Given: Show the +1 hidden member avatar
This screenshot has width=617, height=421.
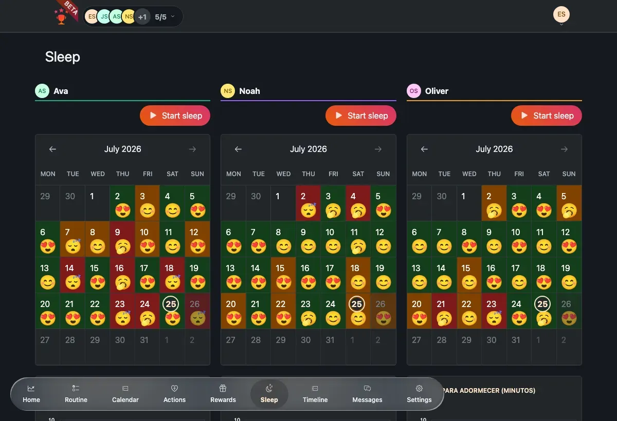Looking at the screenshot, I should tap(142, 17).
